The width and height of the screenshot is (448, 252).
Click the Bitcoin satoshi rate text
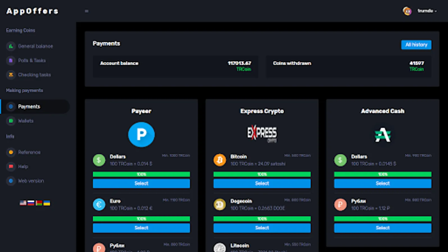[258, 164]
